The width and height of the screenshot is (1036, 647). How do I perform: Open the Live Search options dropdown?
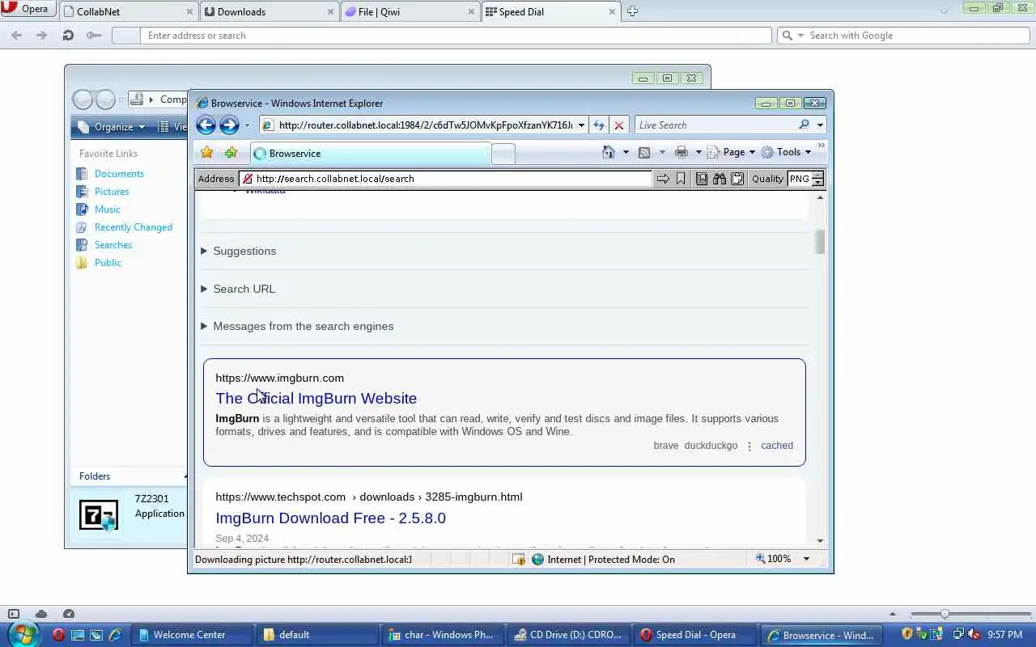pyautogui.click(x=820, y=125)
